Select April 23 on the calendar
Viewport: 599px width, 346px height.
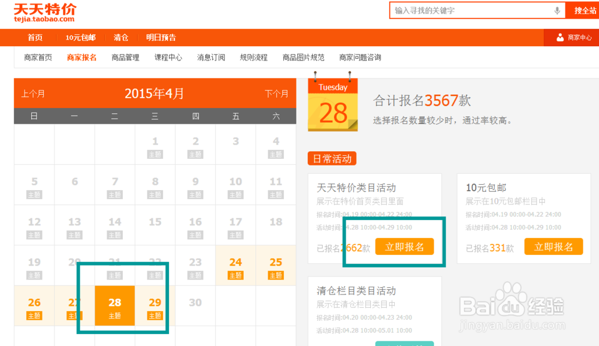pyautogui.click(x=195, y=265)
